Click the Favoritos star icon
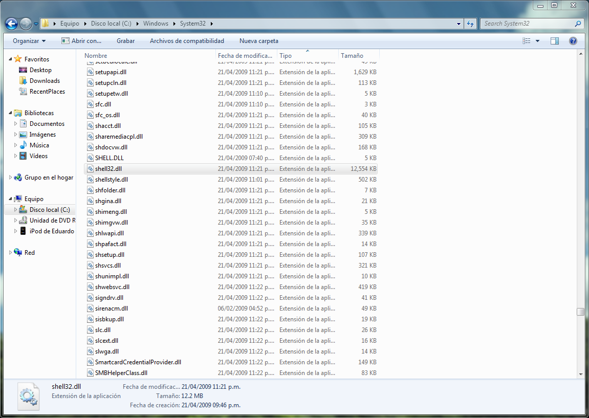 click(18, 59)
